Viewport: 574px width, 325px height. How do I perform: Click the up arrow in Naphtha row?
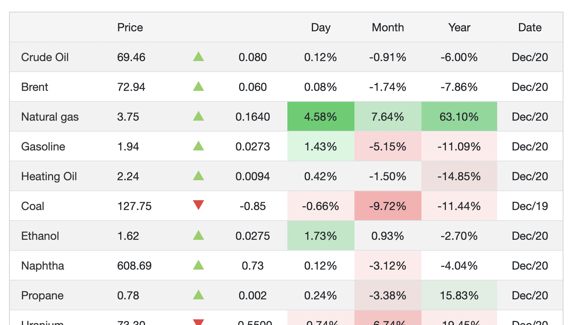pos(198,265)
